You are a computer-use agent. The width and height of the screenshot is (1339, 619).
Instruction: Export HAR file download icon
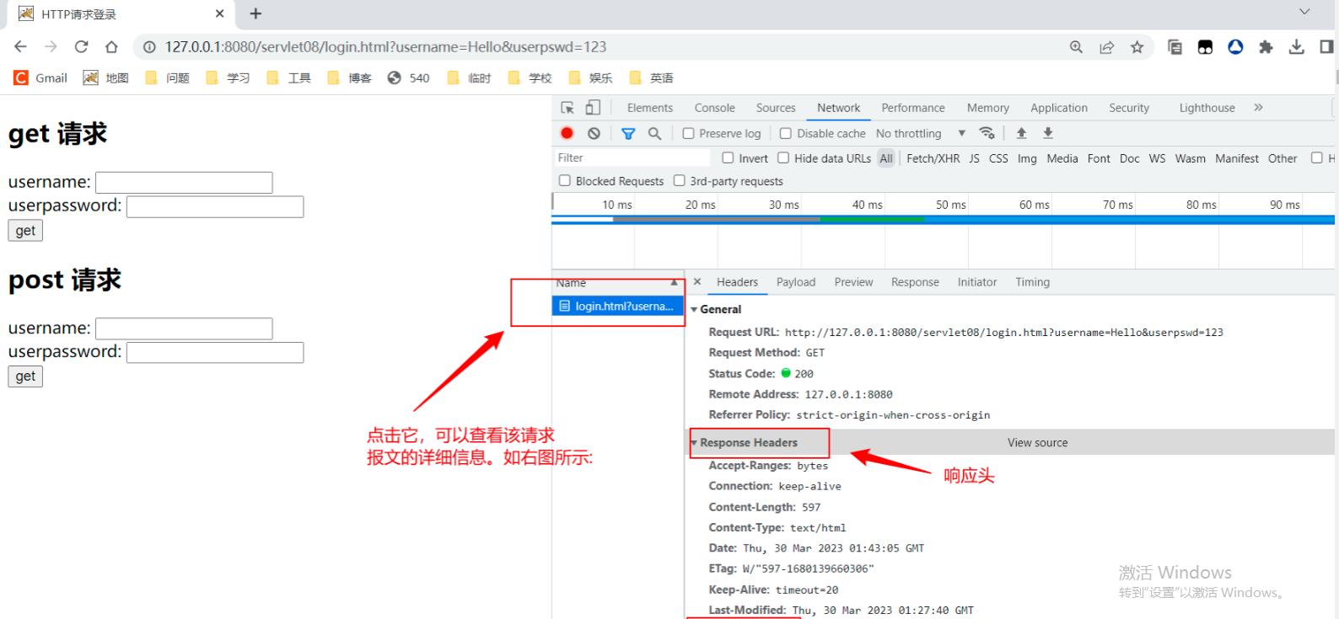(x=1048, y=133)
